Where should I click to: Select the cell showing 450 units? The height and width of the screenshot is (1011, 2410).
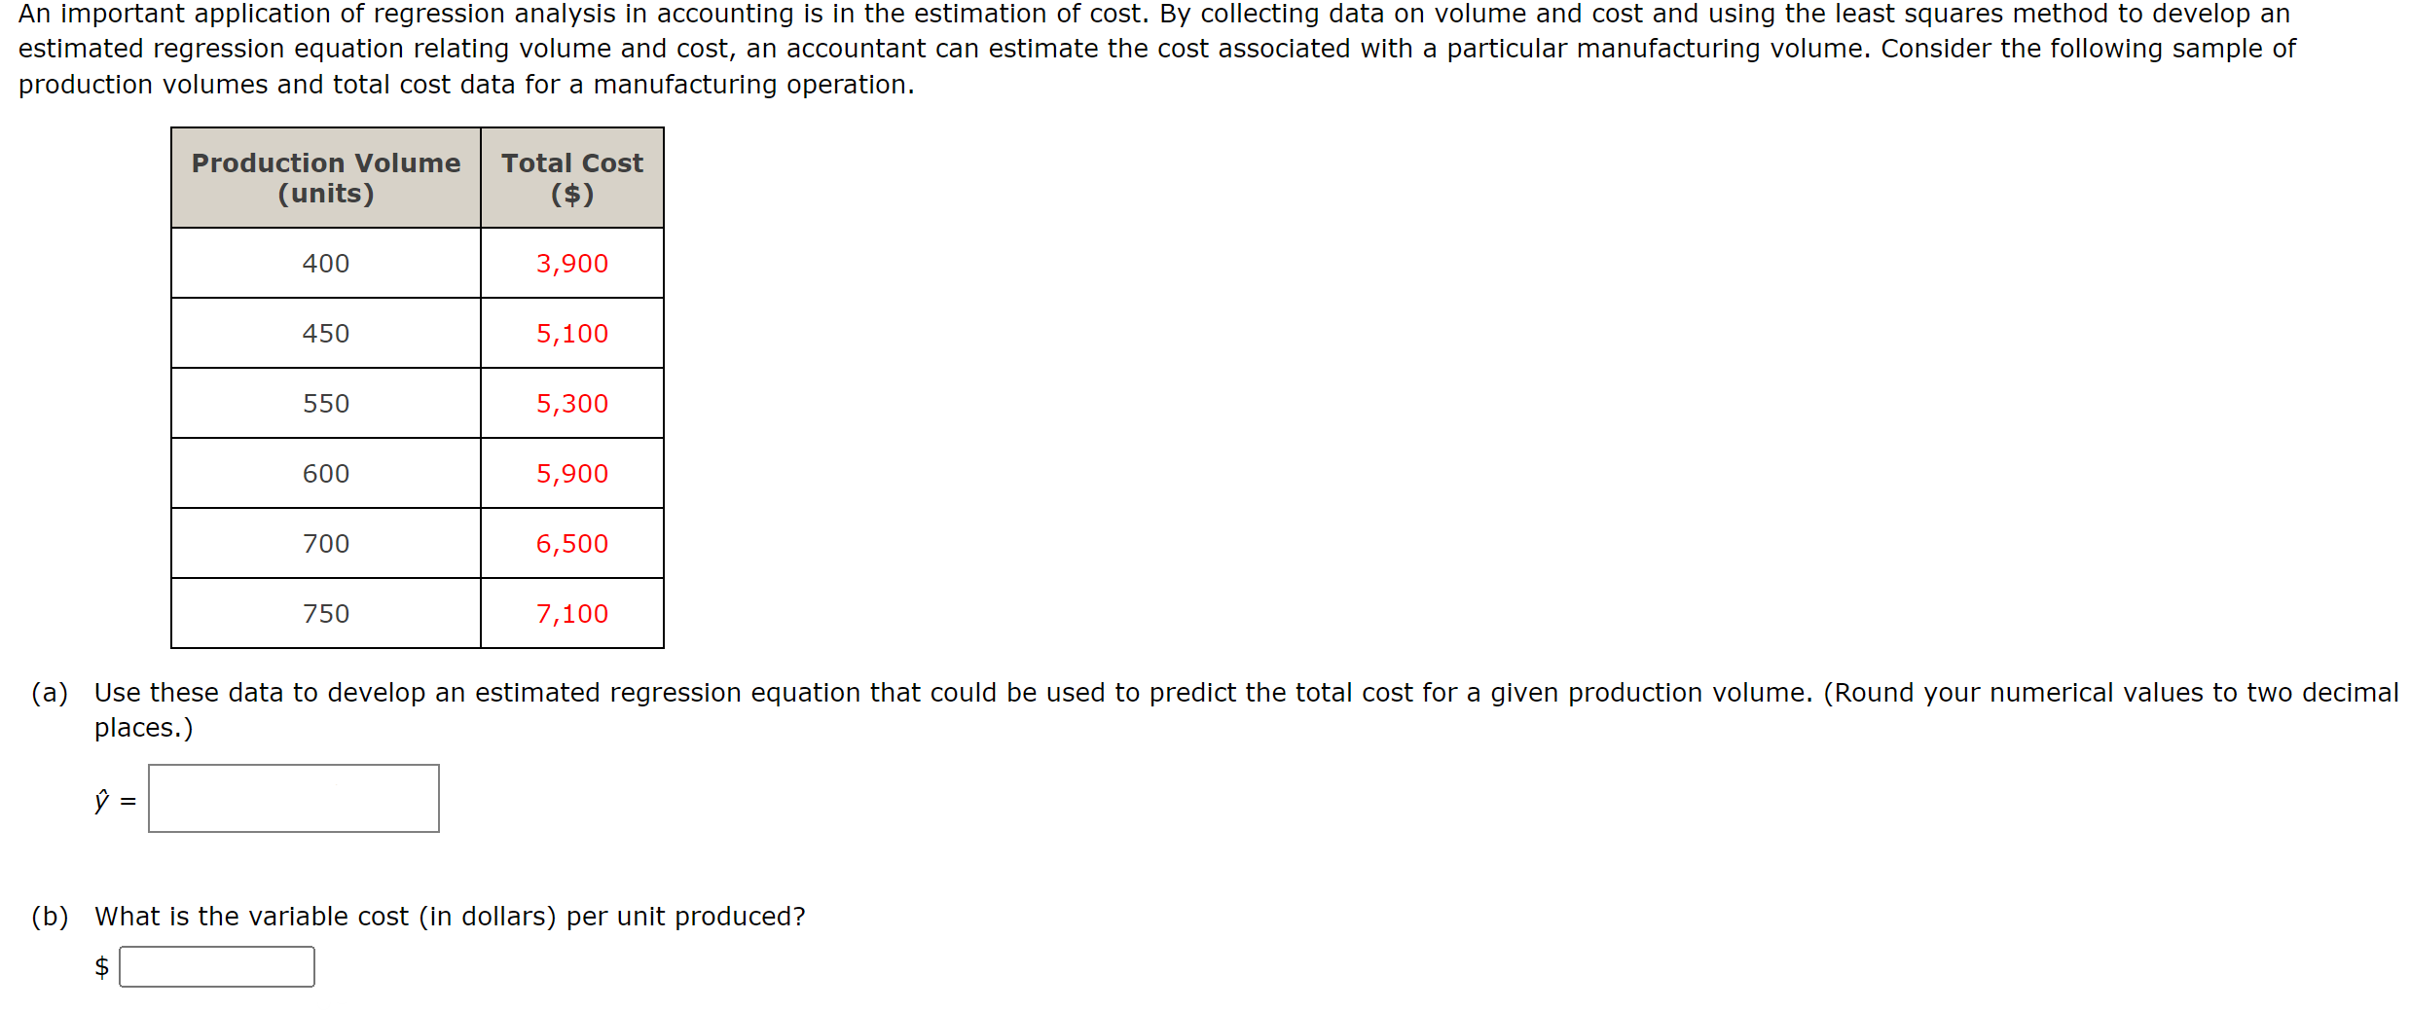[325, 333]
